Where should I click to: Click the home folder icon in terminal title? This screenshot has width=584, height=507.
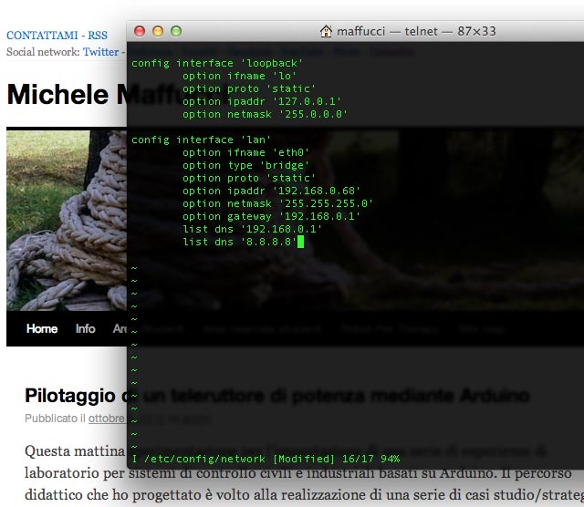pyautogui.click(x=326, y=31)
